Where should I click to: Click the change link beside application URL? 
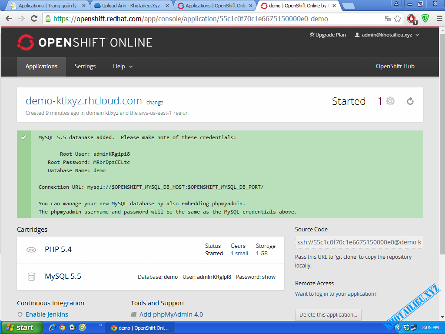[155, 103]
